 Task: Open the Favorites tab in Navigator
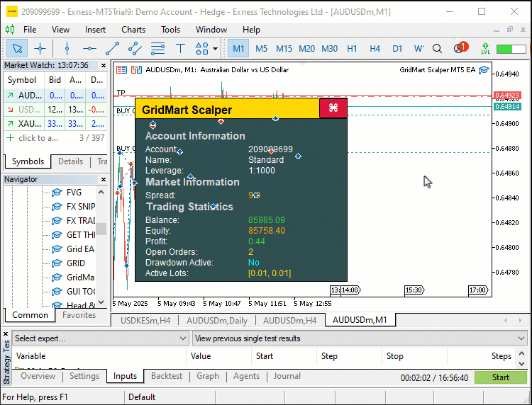tap(79, 315)
